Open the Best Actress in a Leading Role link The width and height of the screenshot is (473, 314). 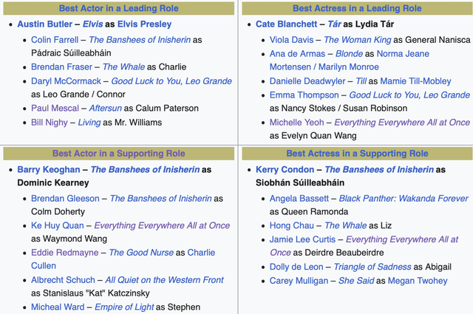(357, 8)
